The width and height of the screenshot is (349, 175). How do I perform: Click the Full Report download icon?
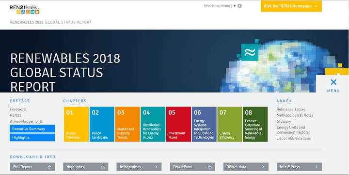click(x=49, y=167)
